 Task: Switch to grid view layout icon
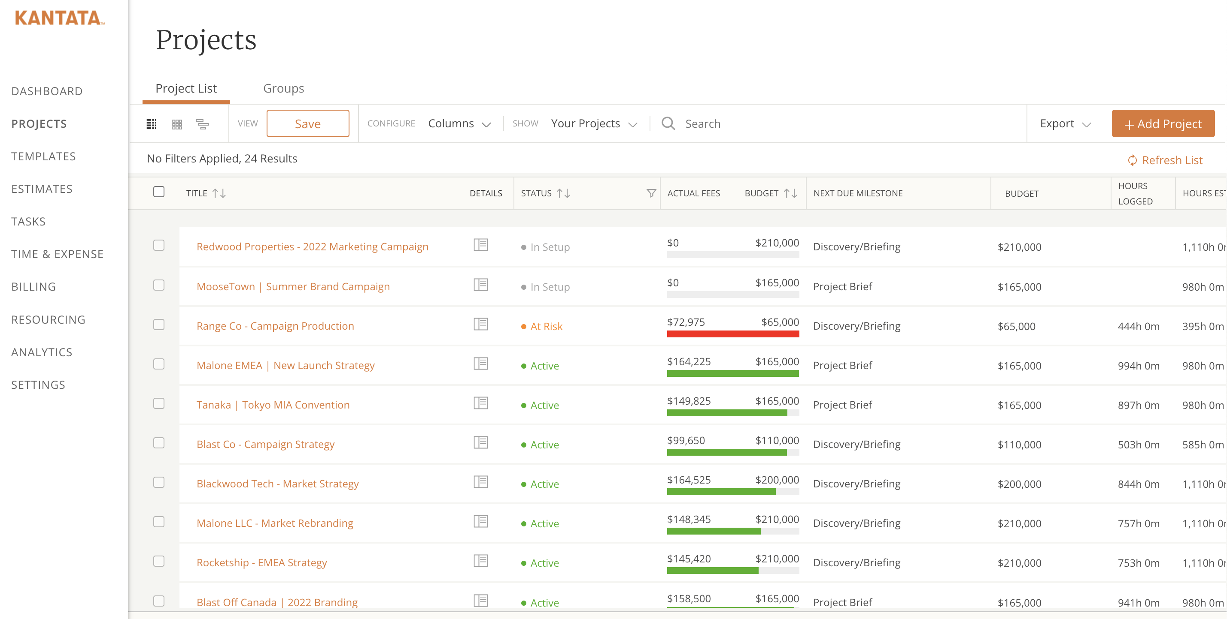[x=177, y=124]
